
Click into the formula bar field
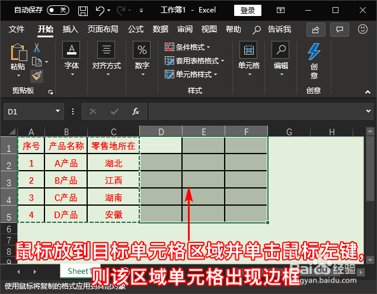tap(256, 111)
